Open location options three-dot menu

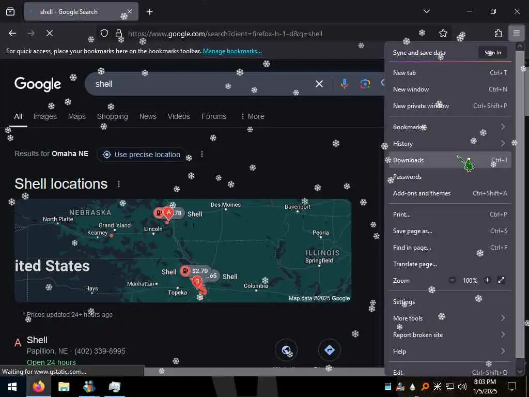pos(202,154)
